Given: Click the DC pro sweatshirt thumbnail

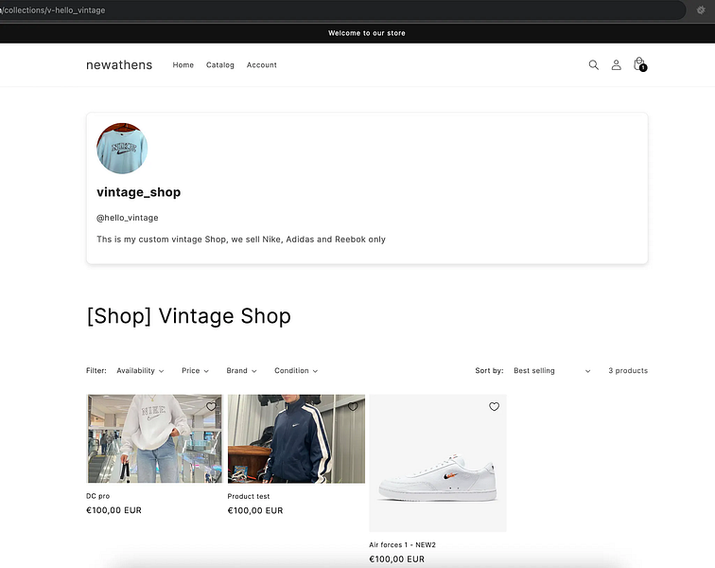Looking at the screenshot, I should [154, 439].
